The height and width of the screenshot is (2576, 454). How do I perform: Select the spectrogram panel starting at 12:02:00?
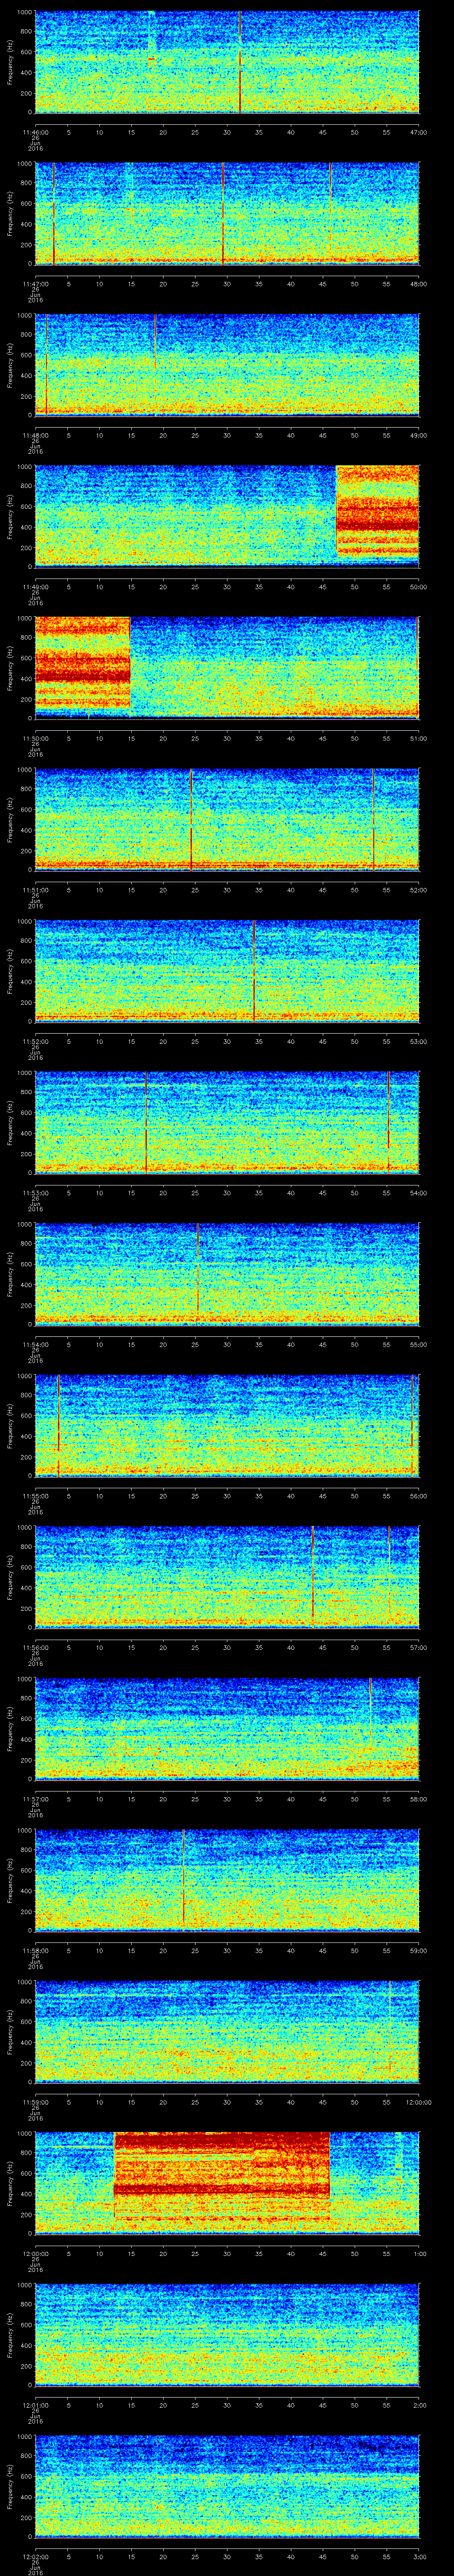(227, 2486)
